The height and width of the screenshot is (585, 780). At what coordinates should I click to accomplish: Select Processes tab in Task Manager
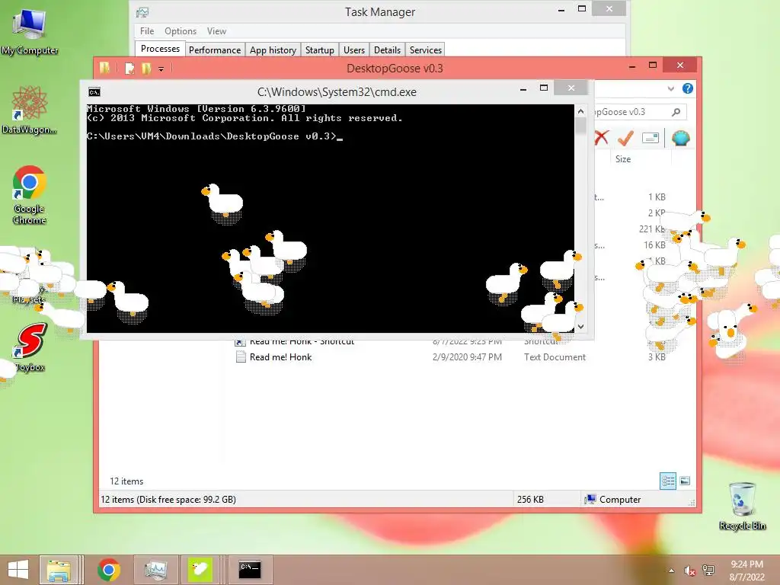pyautogui.click(x=160, y=49)
